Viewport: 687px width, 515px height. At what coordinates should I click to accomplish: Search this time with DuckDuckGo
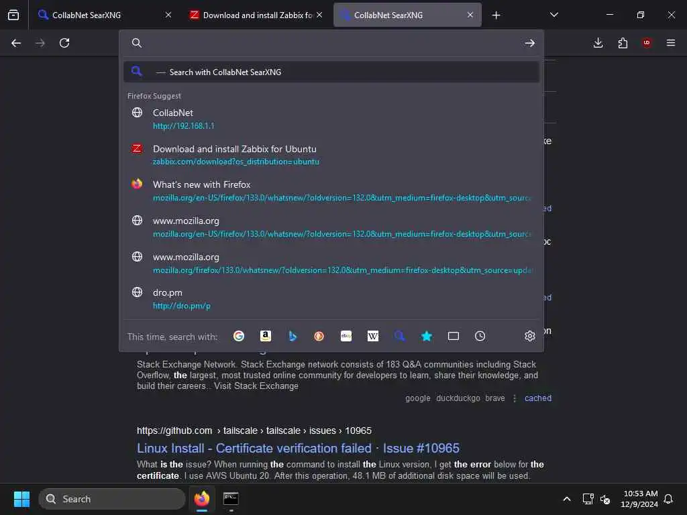(x=319, y=336)
